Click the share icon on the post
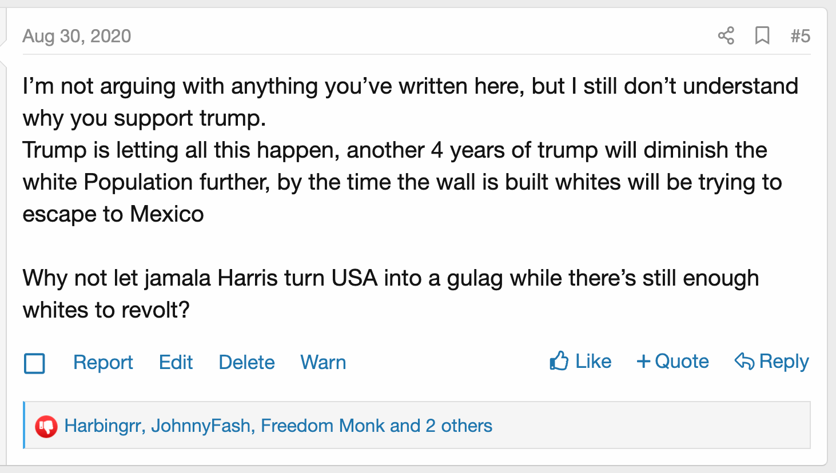The height and width of the screenshot is (473, 836). (x=726, y=36)
